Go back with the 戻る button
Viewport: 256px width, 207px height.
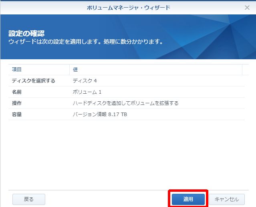pos(29,199)
